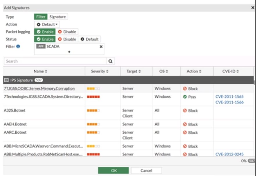Click the Filter info icon

(x=18, y=46)
